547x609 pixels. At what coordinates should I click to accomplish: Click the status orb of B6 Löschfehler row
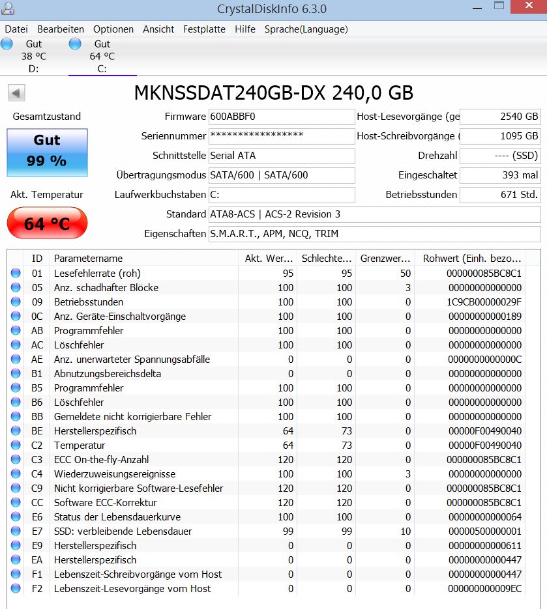(x=16, y=403)
